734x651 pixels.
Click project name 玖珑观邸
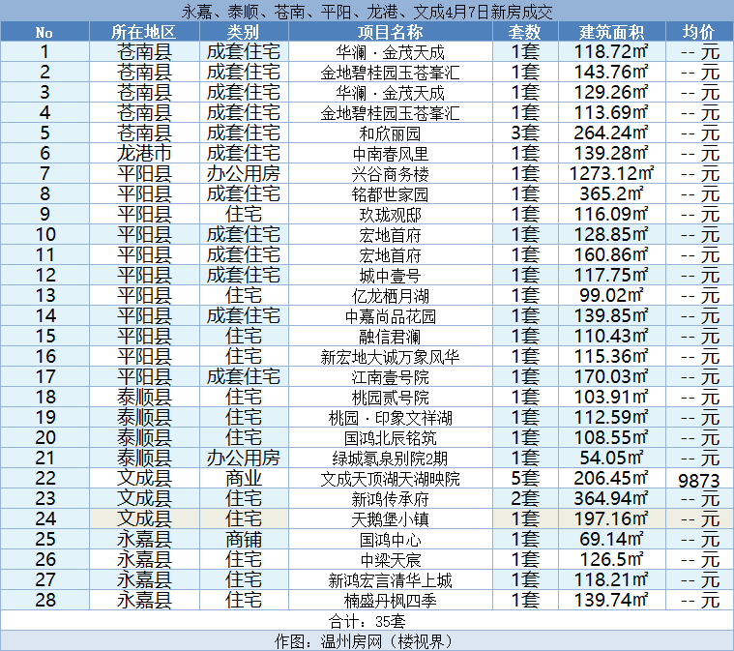(390, 215)
